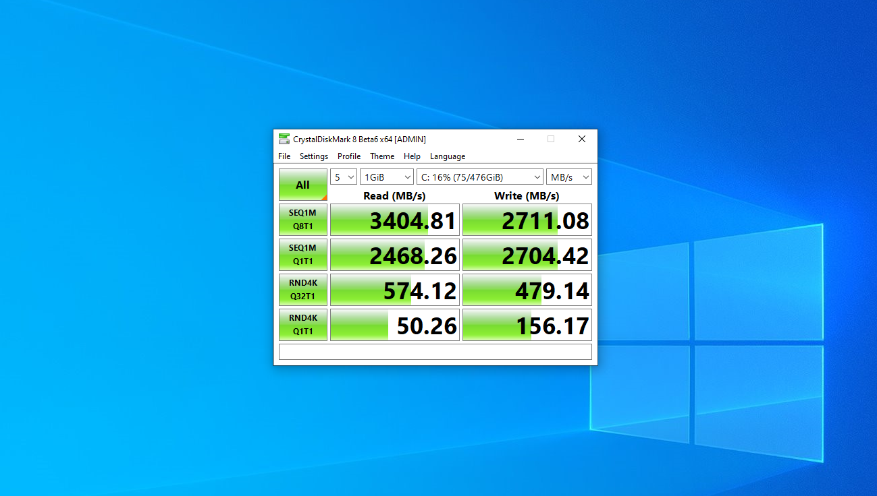Viewport: 877px width, 496px height.
Task: Close the CrystalDiskMark window
Action: 582,139
